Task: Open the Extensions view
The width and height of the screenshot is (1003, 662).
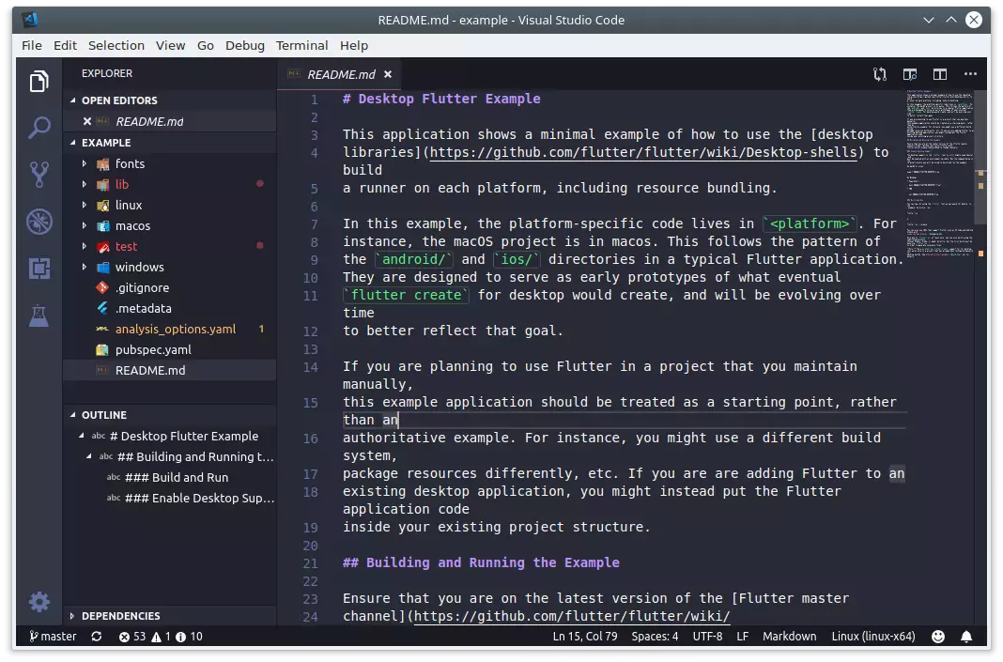Action: click(x=39, y=269)
